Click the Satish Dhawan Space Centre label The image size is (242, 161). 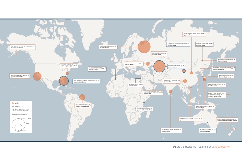click(171, 131)
